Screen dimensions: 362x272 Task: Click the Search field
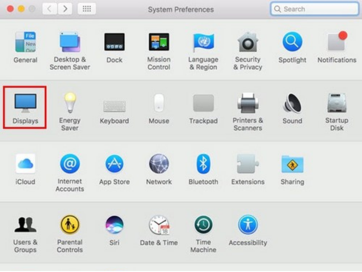tap(314, 9)
